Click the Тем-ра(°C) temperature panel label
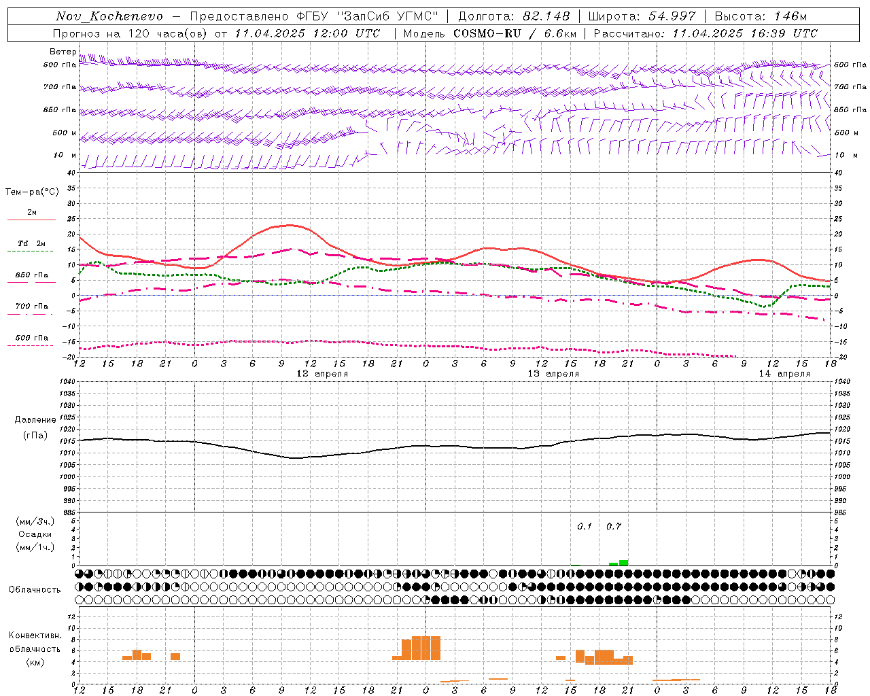The image size is (870, 696). (32, 192)
